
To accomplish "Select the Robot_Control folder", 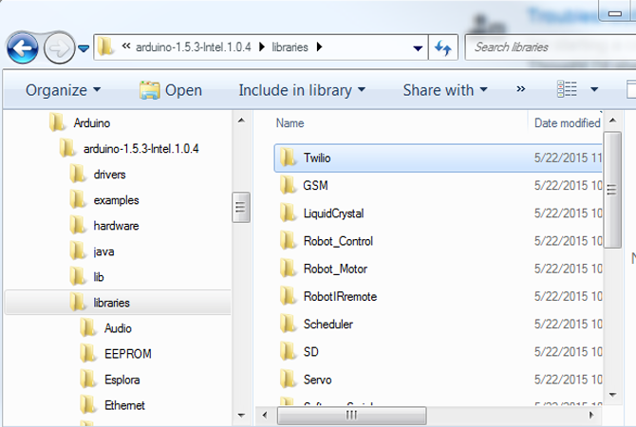I will tap(338, 241).
